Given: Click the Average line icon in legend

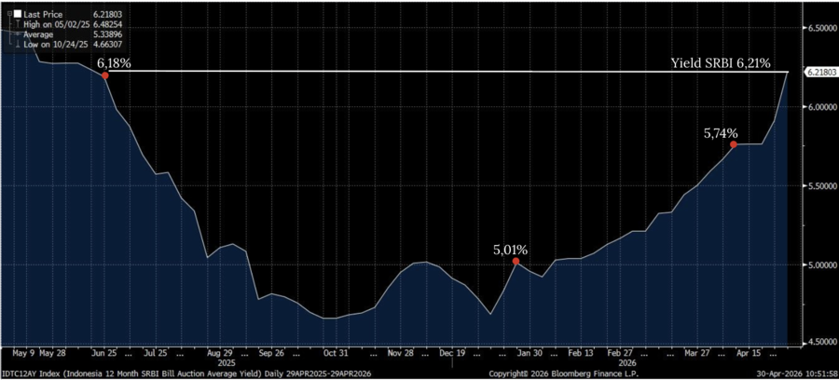Looking at the screenshot, I should click(x=16, y=34).
